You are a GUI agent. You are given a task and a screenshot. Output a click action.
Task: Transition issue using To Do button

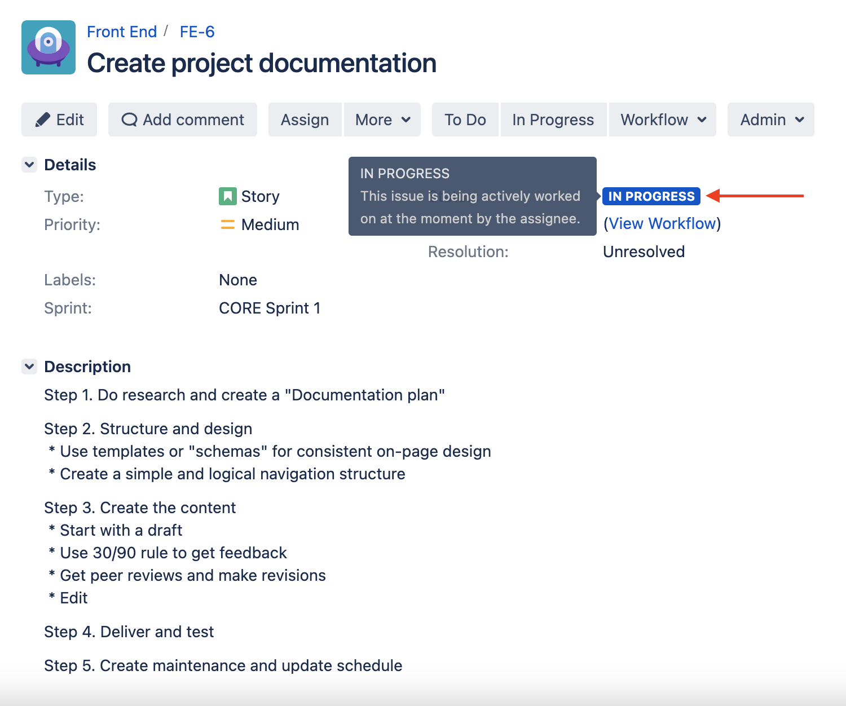click(x=465, y=120)
